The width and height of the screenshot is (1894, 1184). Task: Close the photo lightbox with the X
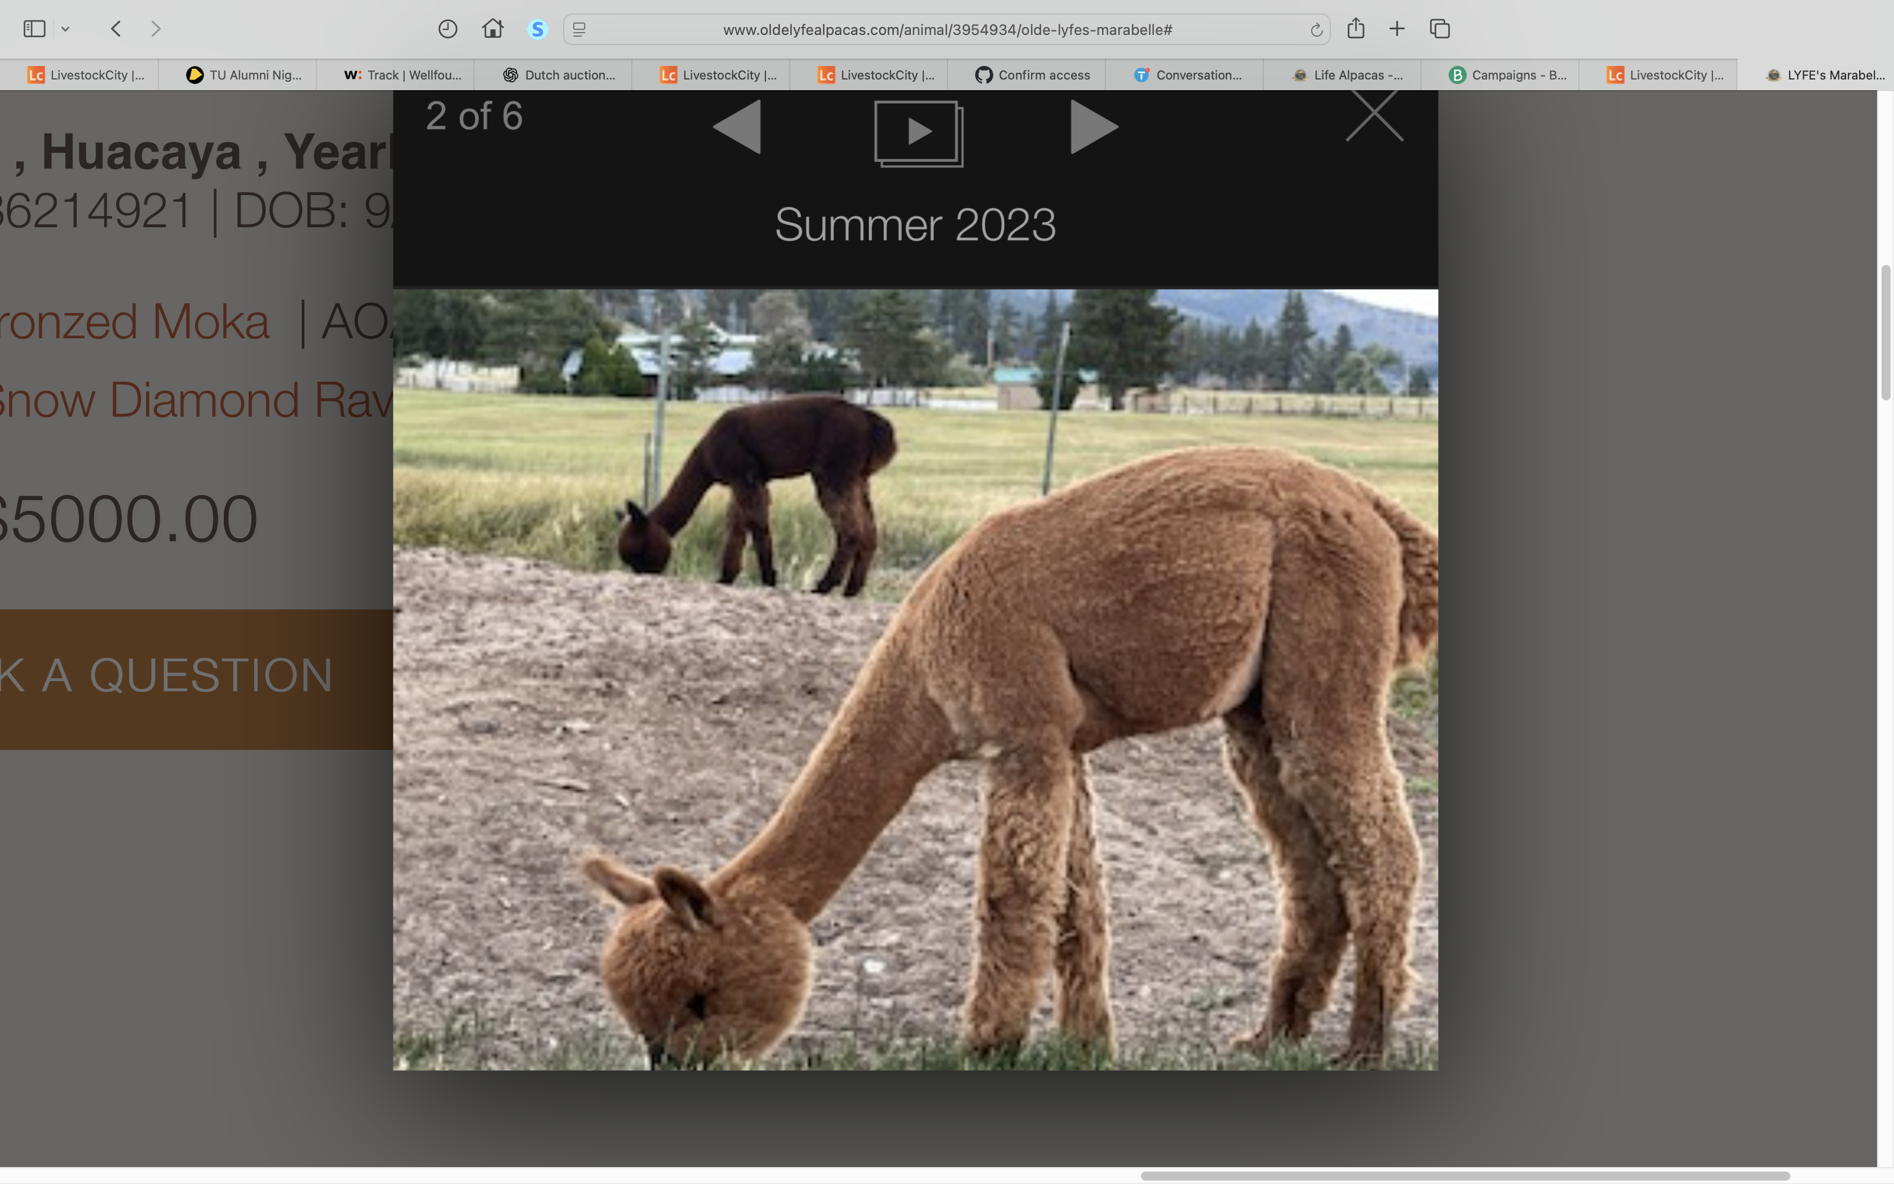1374,115
